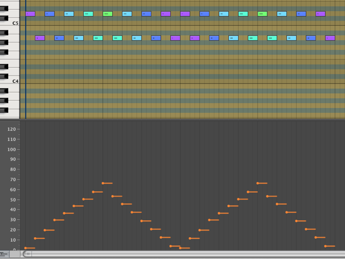Click the 50 scale label
Viewport: 345px width, 259px height.
(x=13, y=200)
